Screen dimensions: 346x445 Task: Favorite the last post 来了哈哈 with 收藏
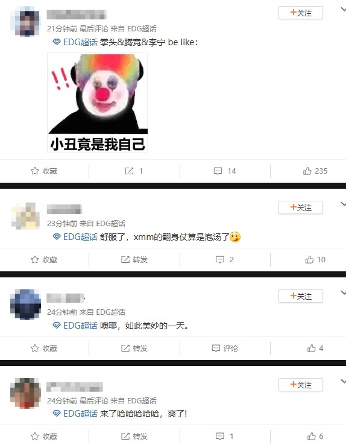point(44,436)
